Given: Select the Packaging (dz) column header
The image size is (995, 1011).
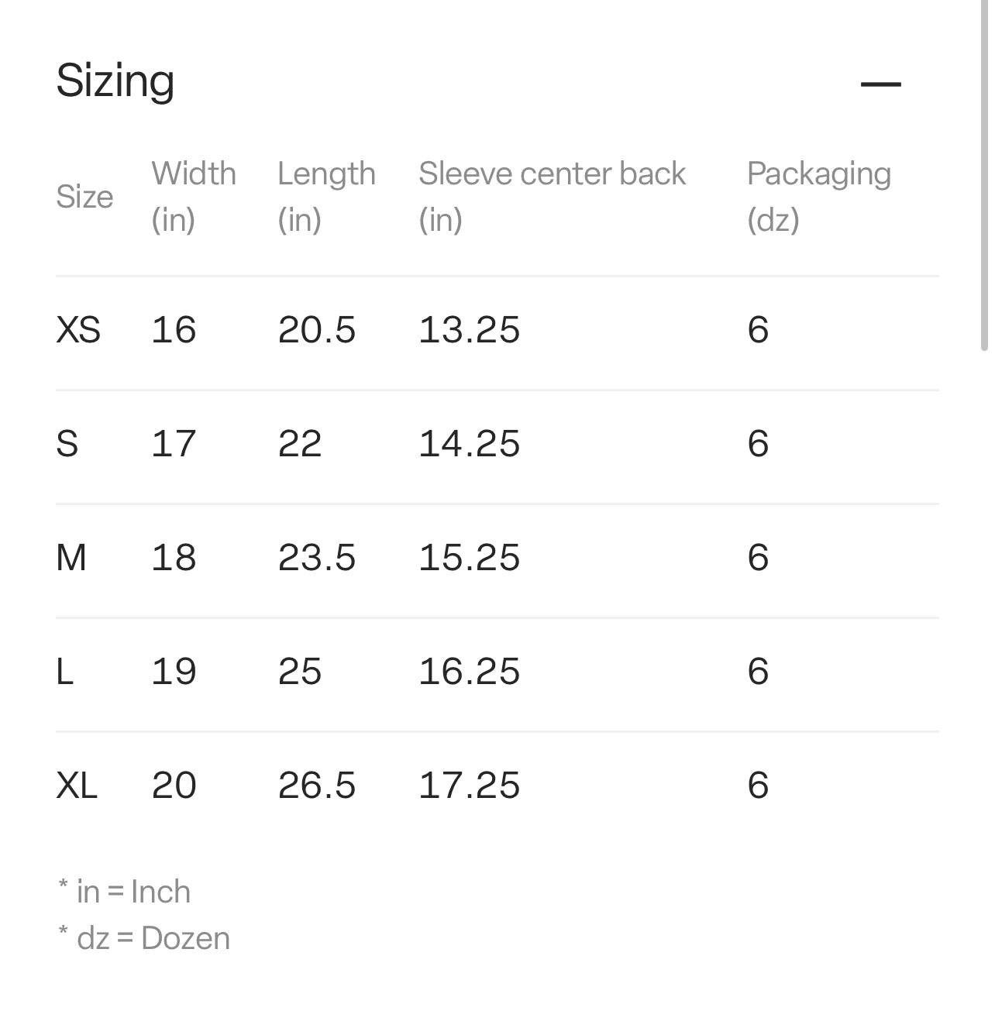Looking at the screenshot, I should pos(818,196).
